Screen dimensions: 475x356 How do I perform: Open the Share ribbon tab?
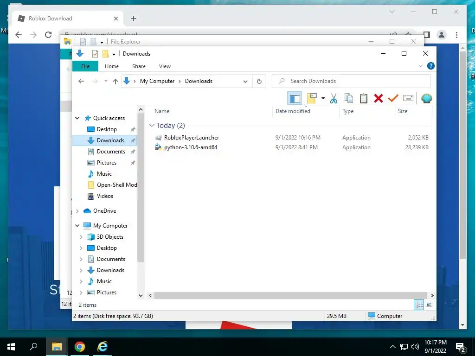[x=139, y=66]
